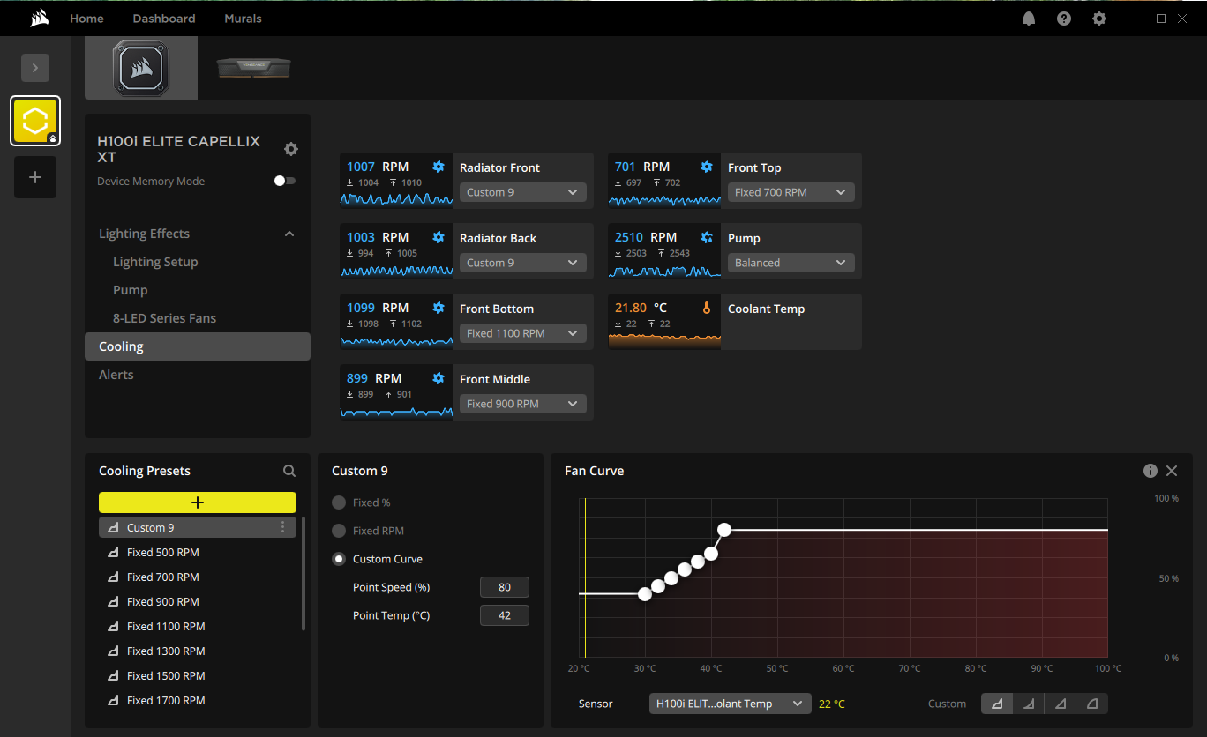
Task: Go to the Home tab
Action: [x=86, y=19]
